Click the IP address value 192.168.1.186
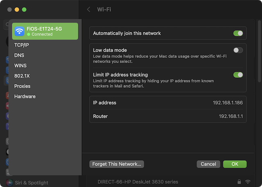262x187 pixels. 228,103
